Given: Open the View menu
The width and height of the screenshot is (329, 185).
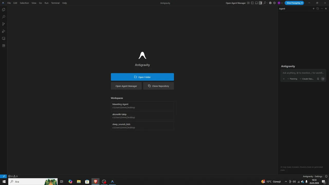Looking at the screenshot, I should [34, 3].
